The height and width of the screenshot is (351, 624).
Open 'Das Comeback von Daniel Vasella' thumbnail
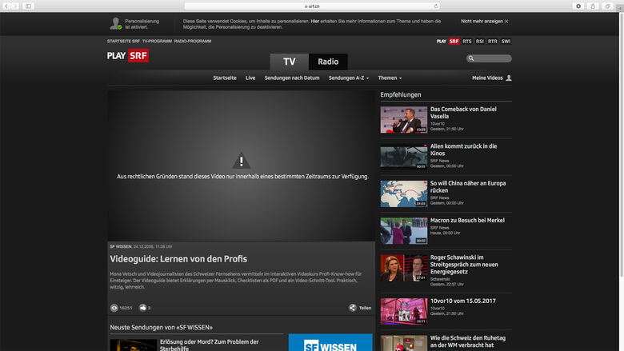click(403, 120)
